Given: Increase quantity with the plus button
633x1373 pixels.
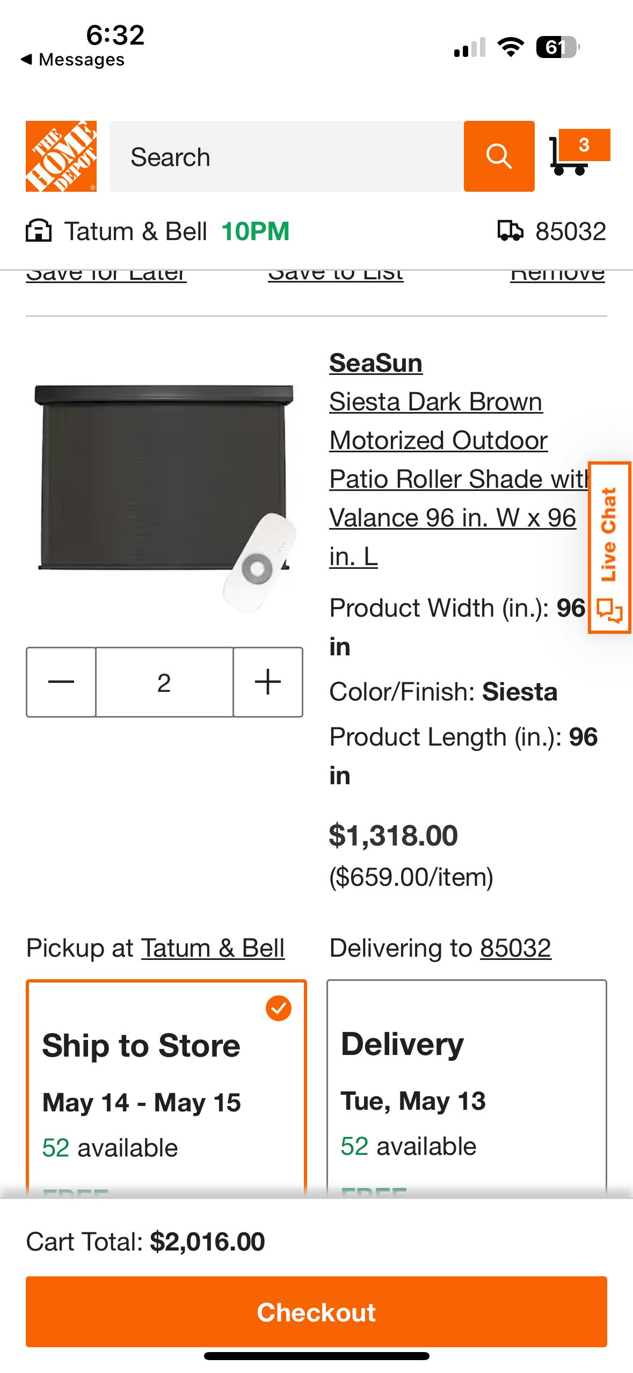Looking at the screenshot, I should tap(268, 682).
